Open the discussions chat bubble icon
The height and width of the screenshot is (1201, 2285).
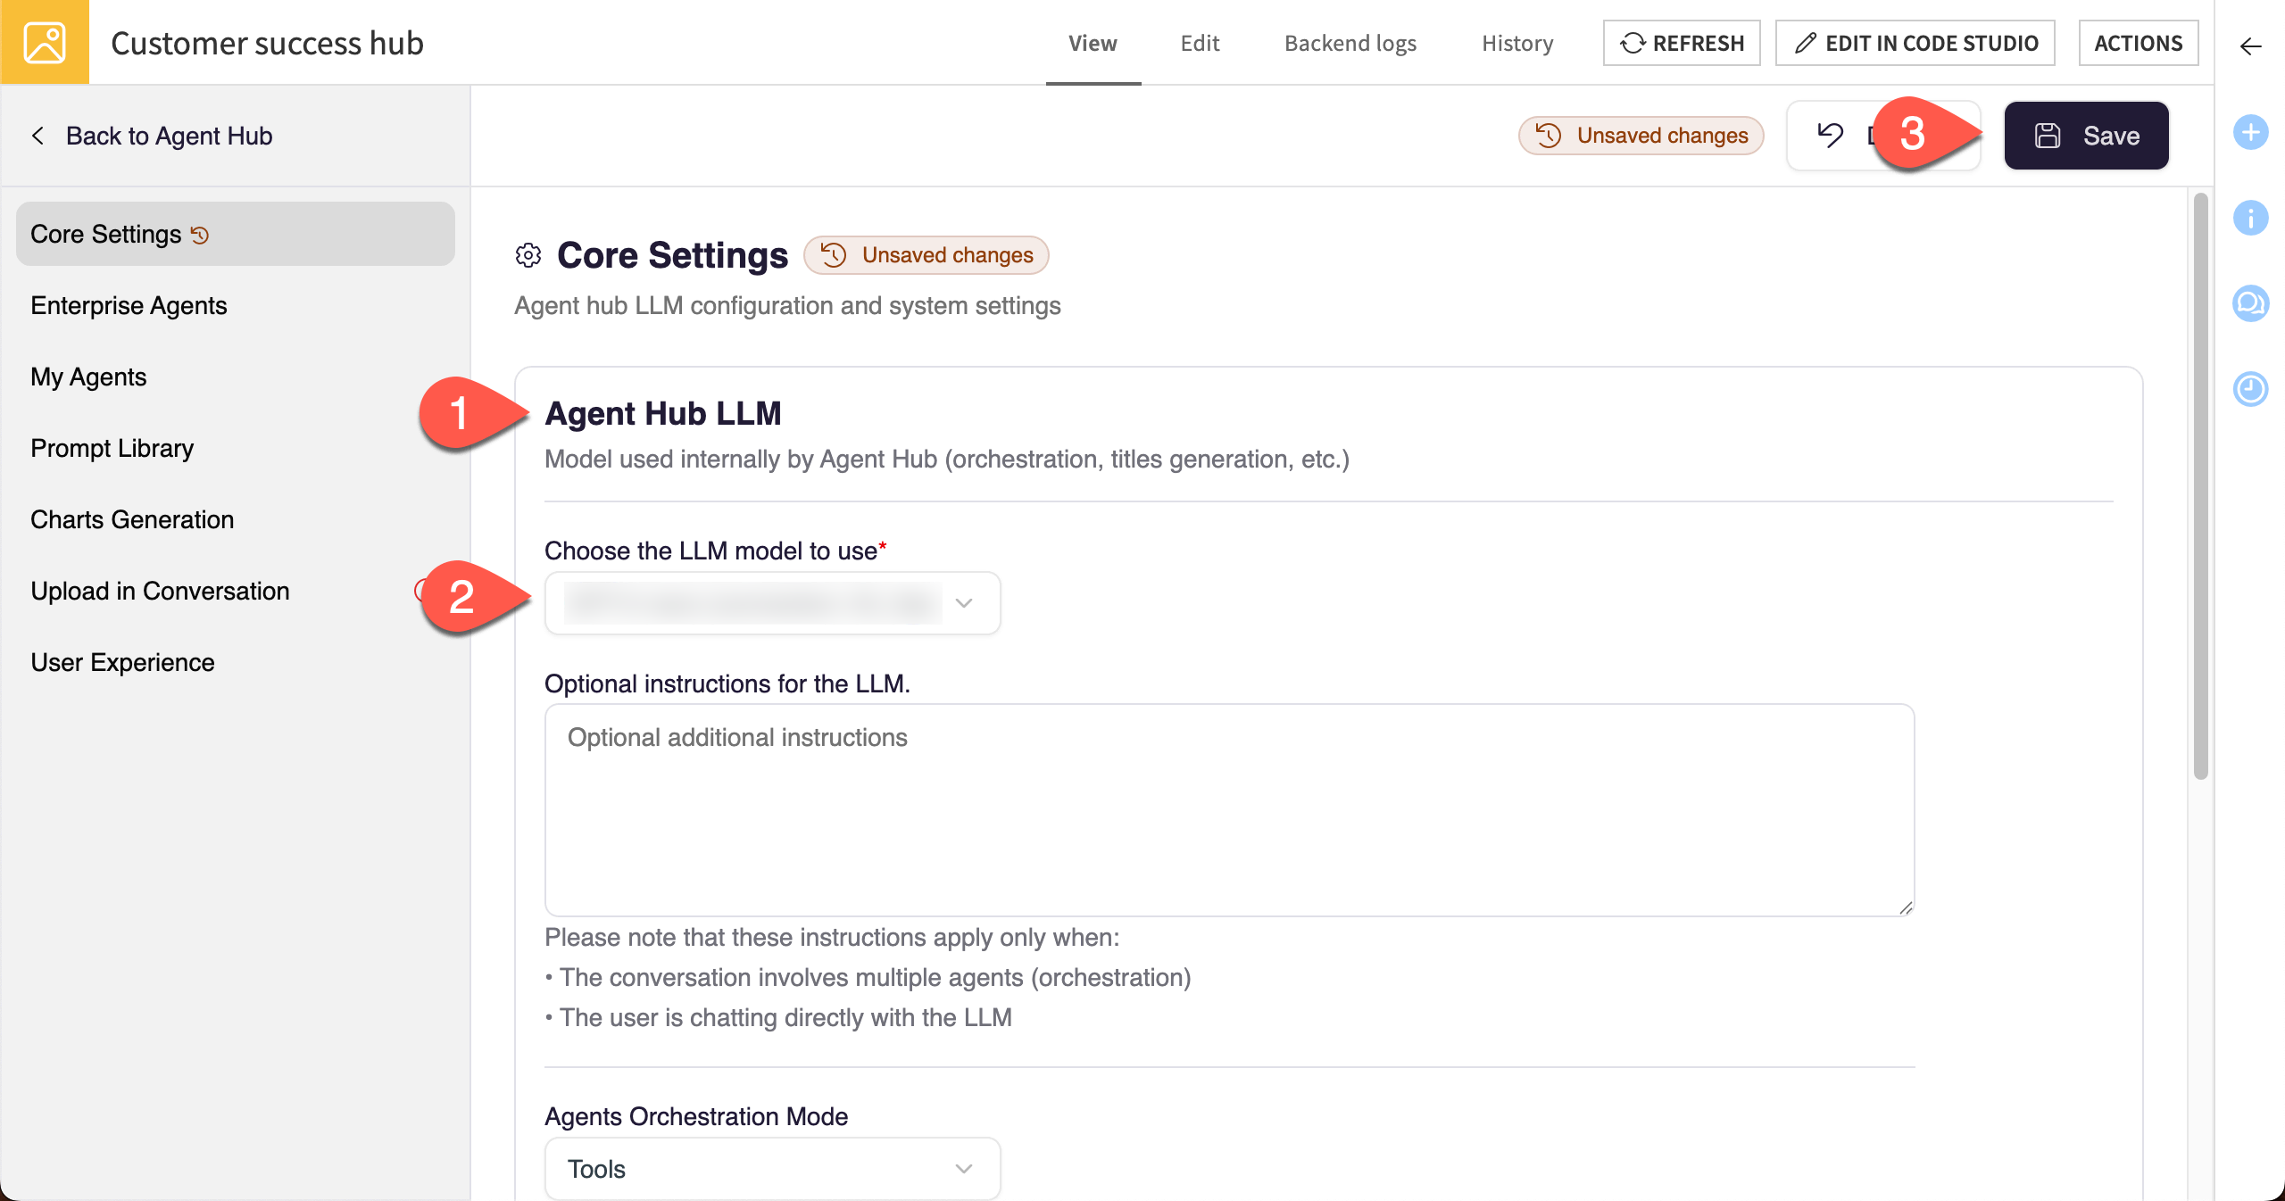[2251, 303]
